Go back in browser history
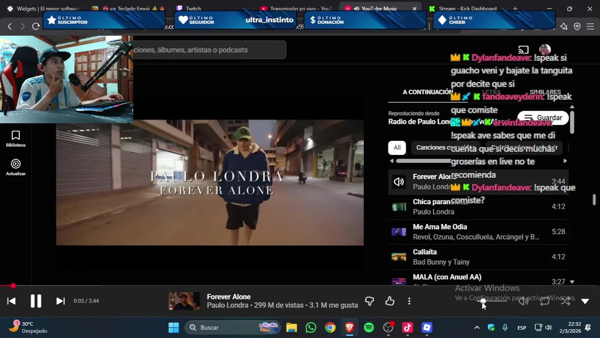 pos(10,26)
